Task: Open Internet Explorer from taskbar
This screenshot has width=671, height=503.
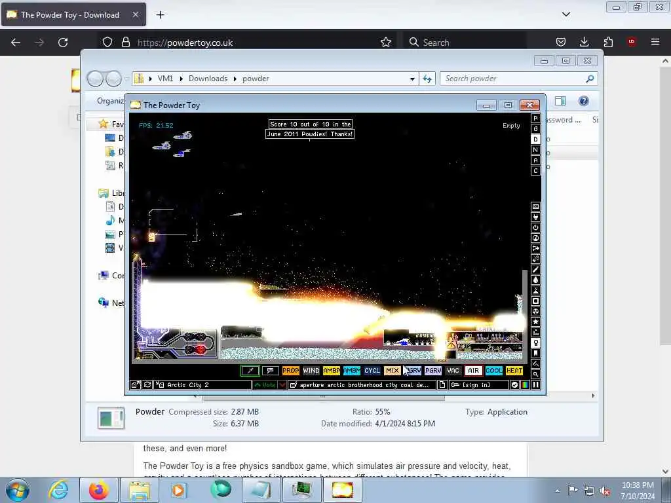Action: (x=58, y=490)
